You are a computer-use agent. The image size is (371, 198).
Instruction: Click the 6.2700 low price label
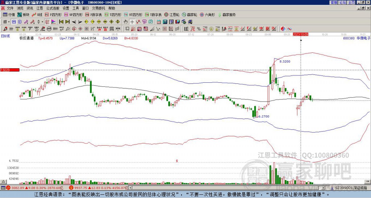(264, 116)
